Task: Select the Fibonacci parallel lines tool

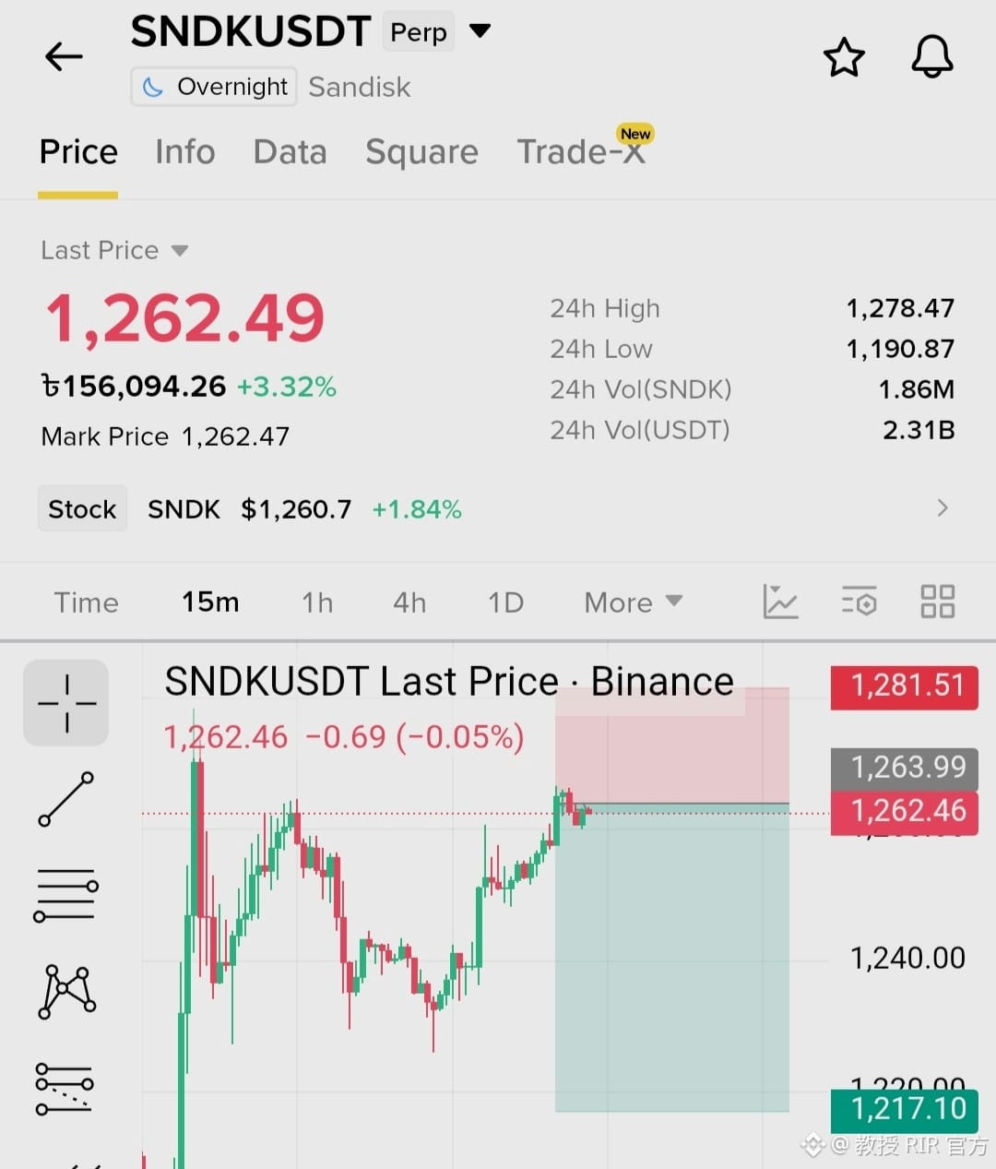Action: [65, 1088]
